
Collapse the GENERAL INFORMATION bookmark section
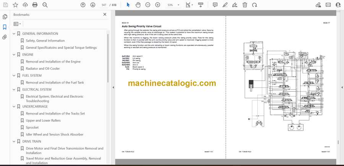(x=15, y=34)
